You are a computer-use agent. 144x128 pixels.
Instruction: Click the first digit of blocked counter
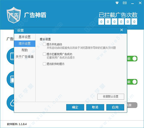(101, 22)
